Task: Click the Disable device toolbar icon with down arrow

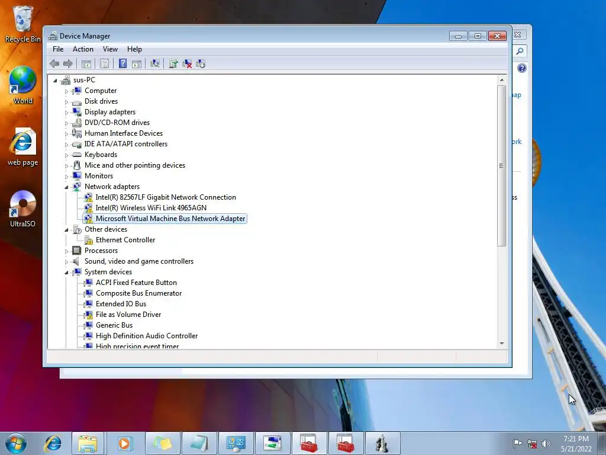Action: [x=201, y=64]
